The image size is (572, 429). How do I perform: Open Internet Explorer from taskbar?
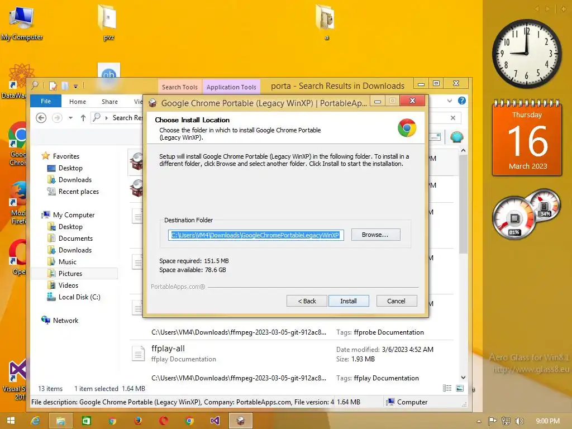tap(35, 421)
